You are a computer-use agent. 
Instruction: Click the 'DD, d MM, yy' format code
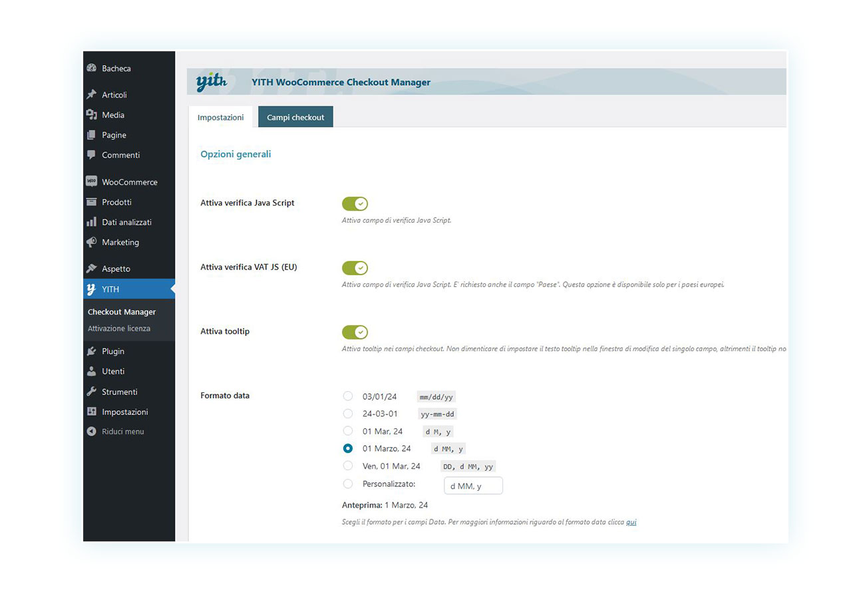pyautogui.click(x=468, y=466)
